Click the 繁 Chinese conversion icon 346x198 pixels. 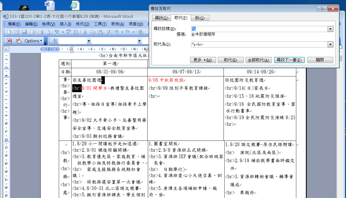pyautogui.click(x=57, y=32)
